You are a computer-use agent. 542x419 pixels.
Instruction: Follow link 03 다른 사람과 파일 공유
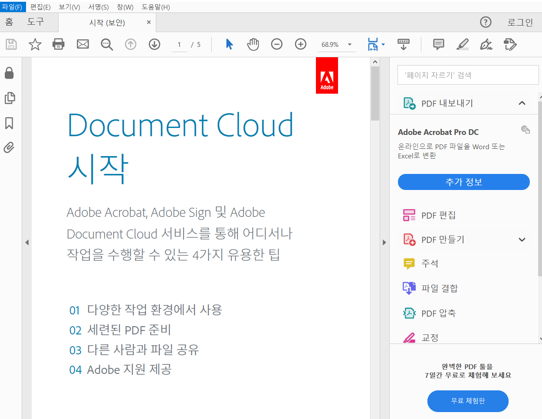coord(134,350)
